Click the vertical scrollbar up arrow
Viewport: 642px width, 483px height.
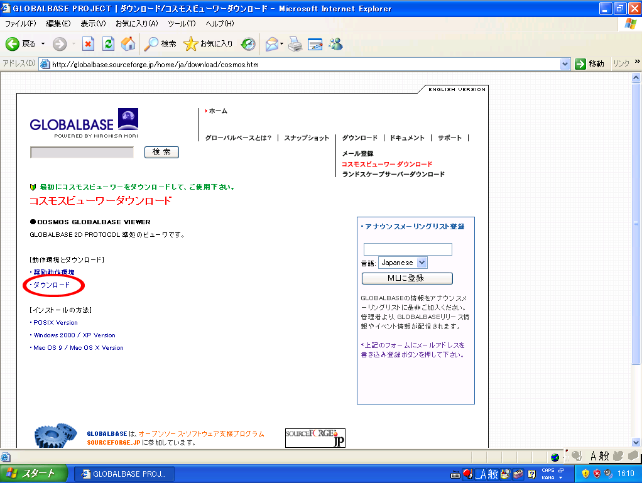coord(636,77)
